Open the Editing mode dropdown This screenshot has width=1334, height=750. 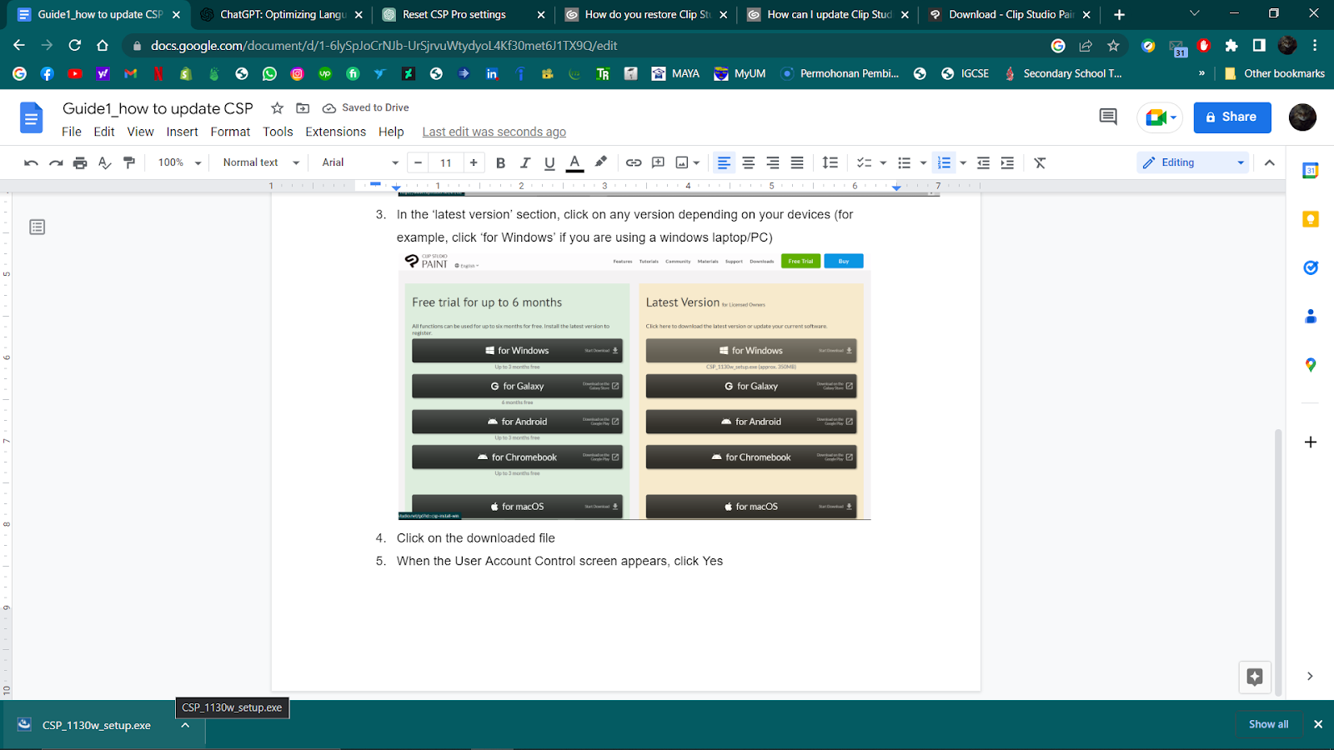[1195, 162]
